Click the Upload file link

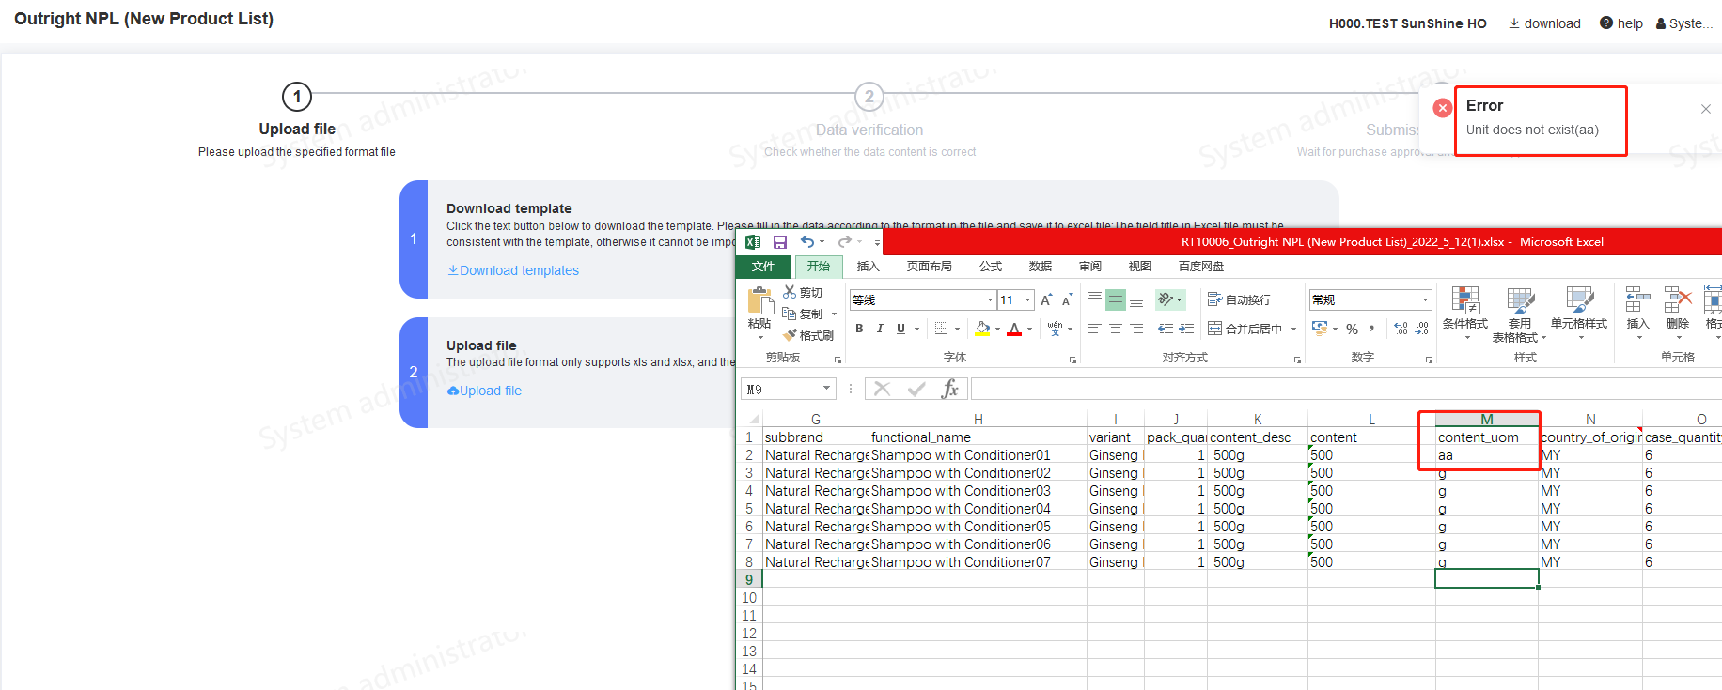(x=485, y=391)
